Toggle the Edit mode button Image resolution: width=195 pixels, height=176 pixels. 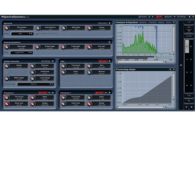tap(159, 17)
